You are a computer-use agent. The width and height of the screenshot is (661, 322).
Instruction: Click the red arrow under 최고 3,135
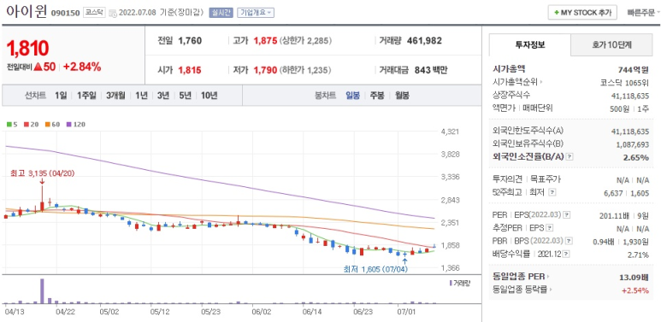[42, 180]
